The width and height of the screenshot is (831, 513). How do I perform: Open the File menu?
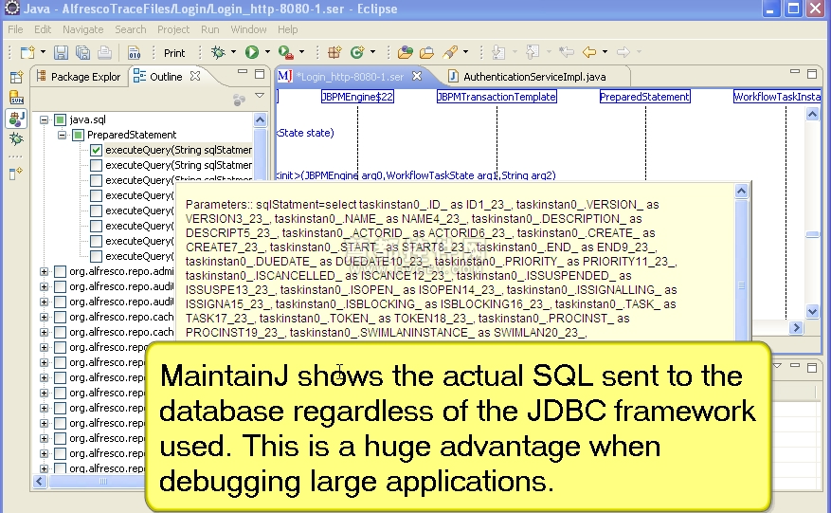coord(15,29)
